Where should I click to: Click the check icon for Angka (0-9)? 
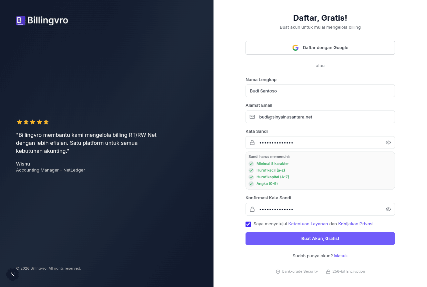point(251,184)
